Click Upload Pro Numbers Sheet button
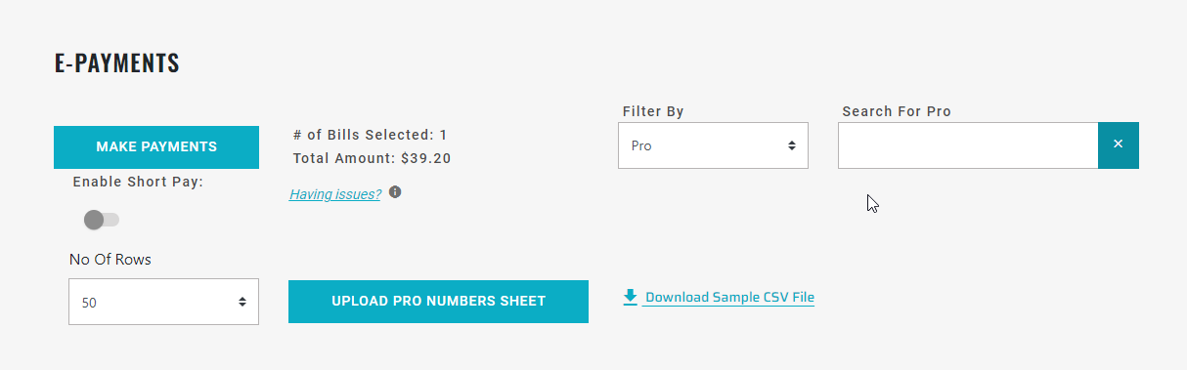 (x=438, y=301)
